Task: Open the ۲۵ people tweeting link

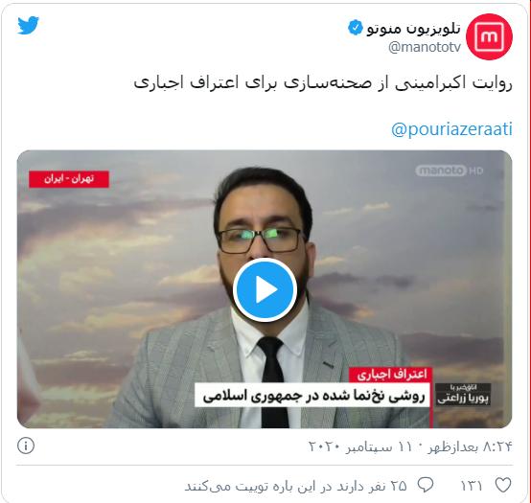Action: click(295, 486)
